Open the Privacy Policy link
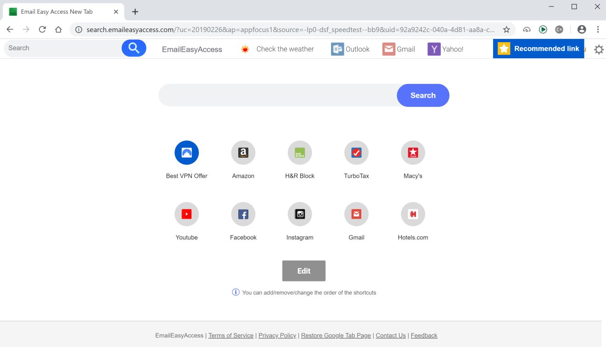The height and width of the screenshot is (347, 606). pyautogui.click(x=277, y=335)
